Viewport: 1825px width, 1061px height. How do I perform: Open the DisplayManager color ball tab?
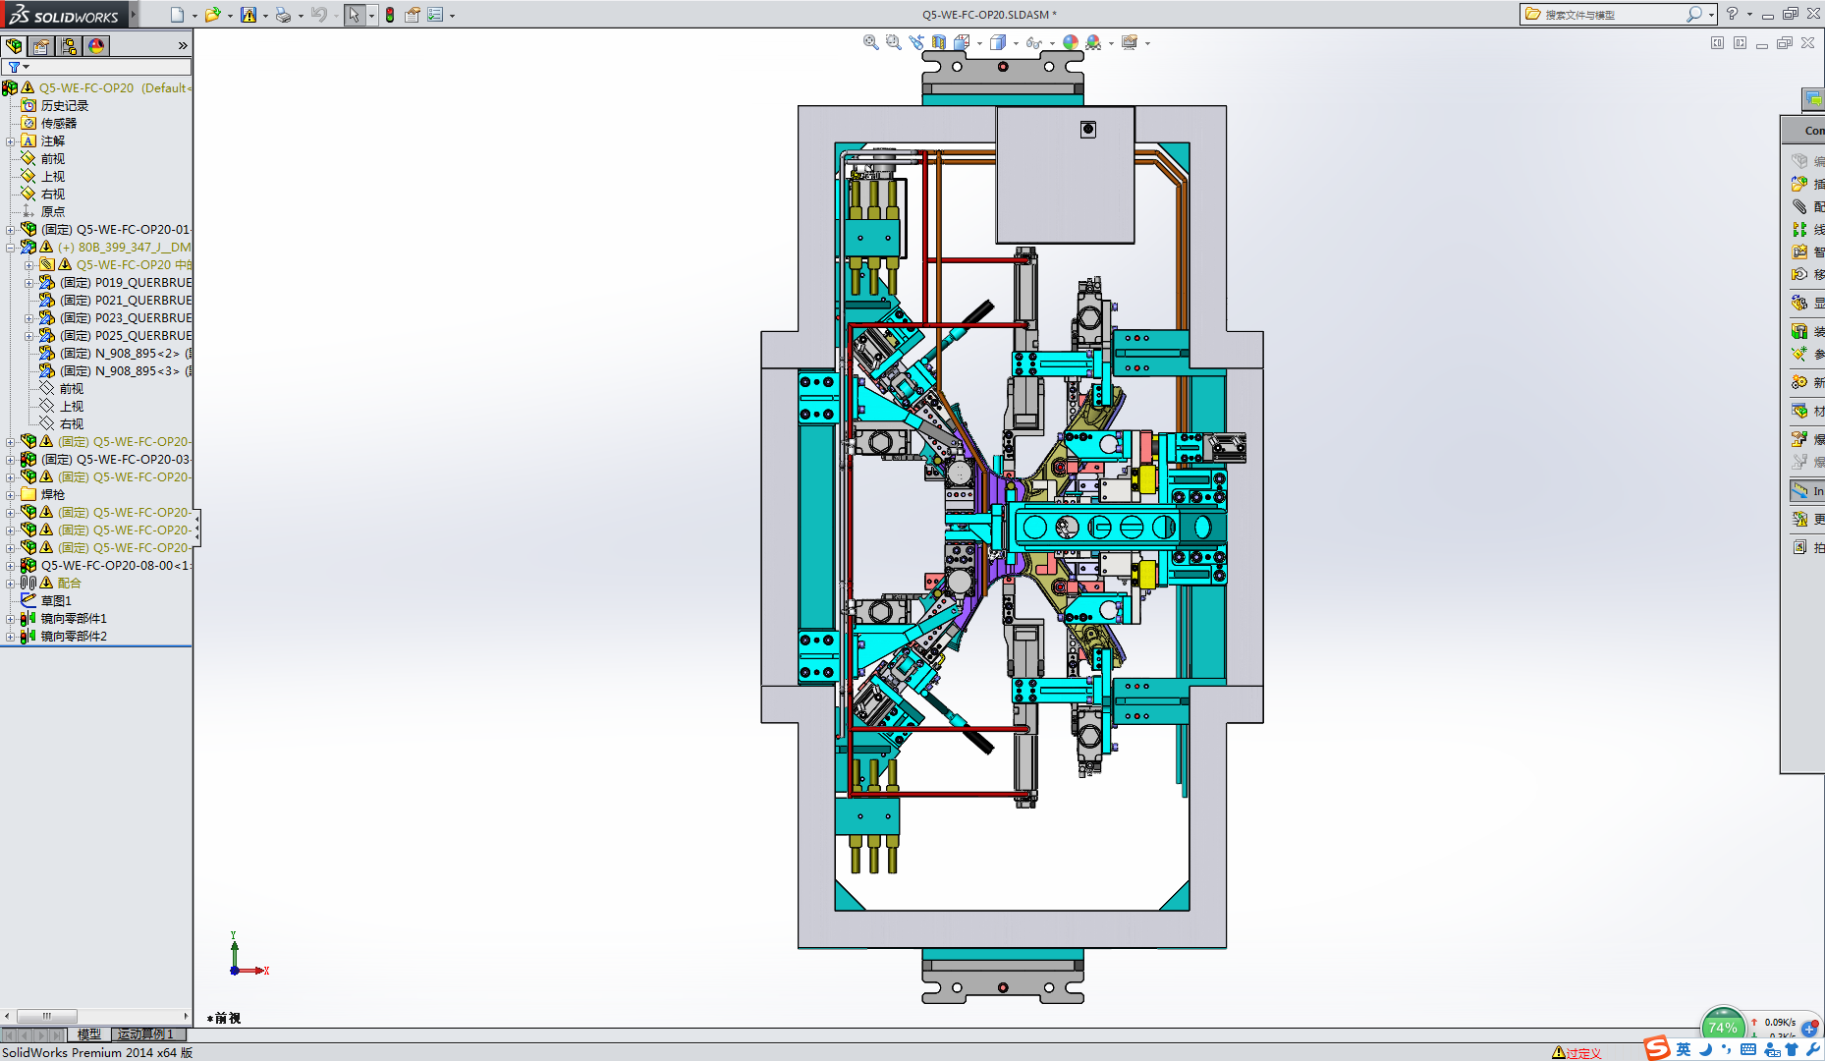96,46
